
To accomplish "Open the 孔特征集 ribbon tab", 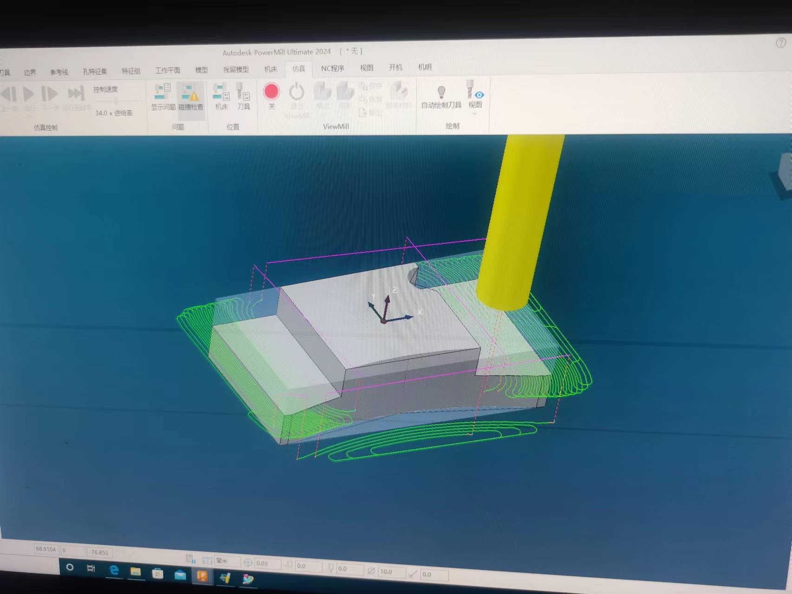I will click(x=95, y=71).
